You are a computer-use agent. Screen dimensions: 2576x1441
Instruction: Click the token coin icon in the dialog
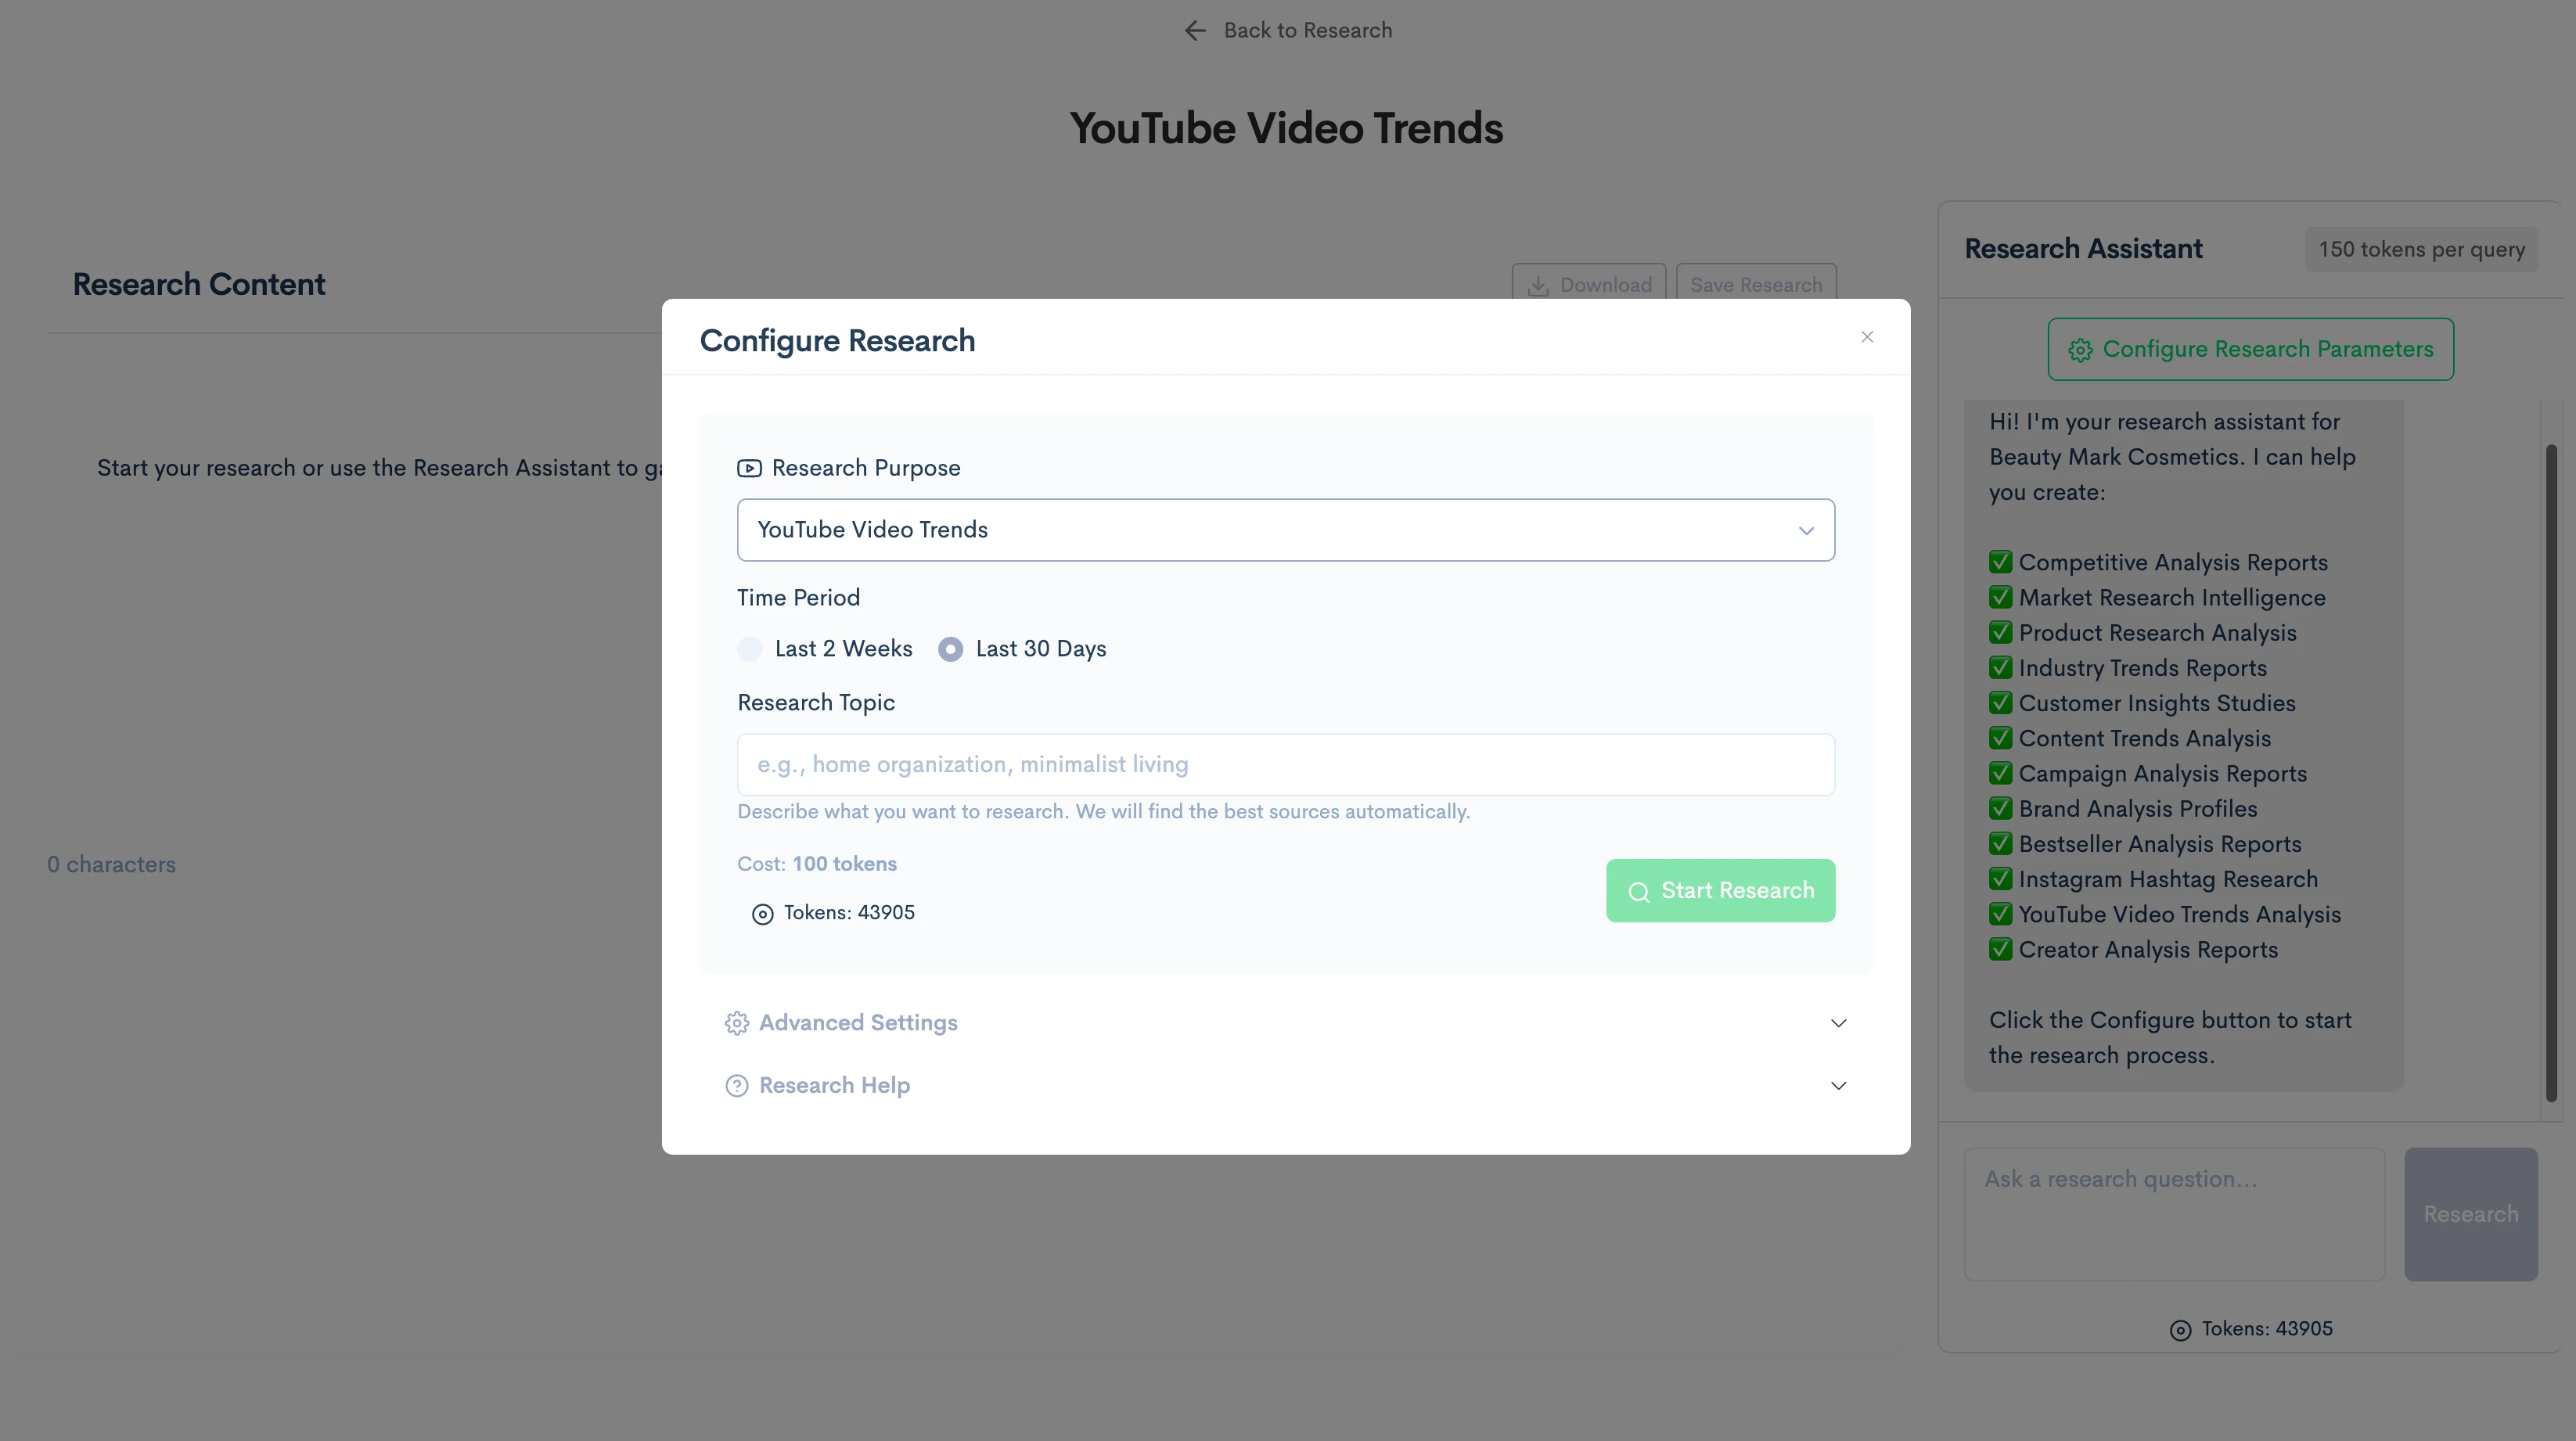coord(762,914)
